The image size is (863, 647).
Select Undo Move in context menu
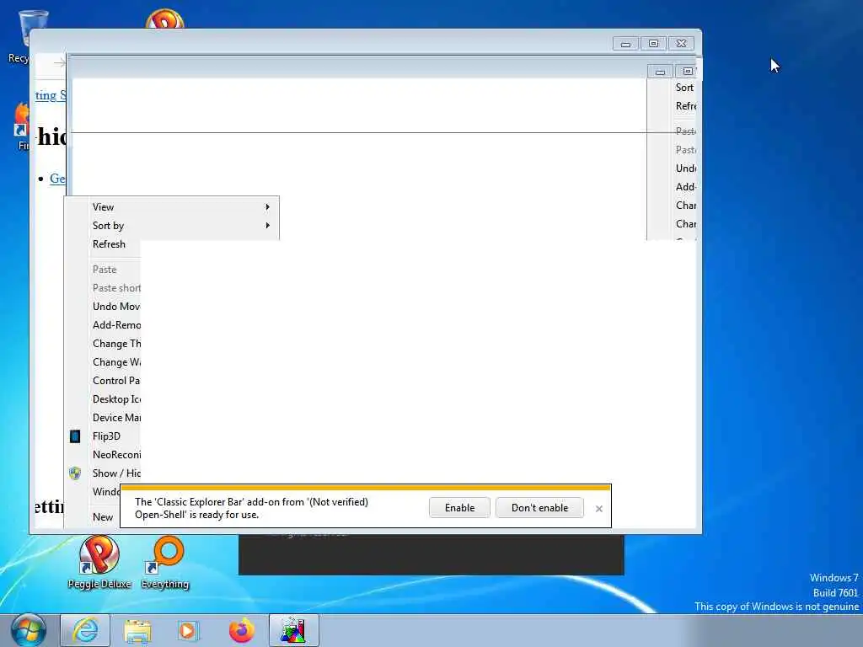[116, 307]
